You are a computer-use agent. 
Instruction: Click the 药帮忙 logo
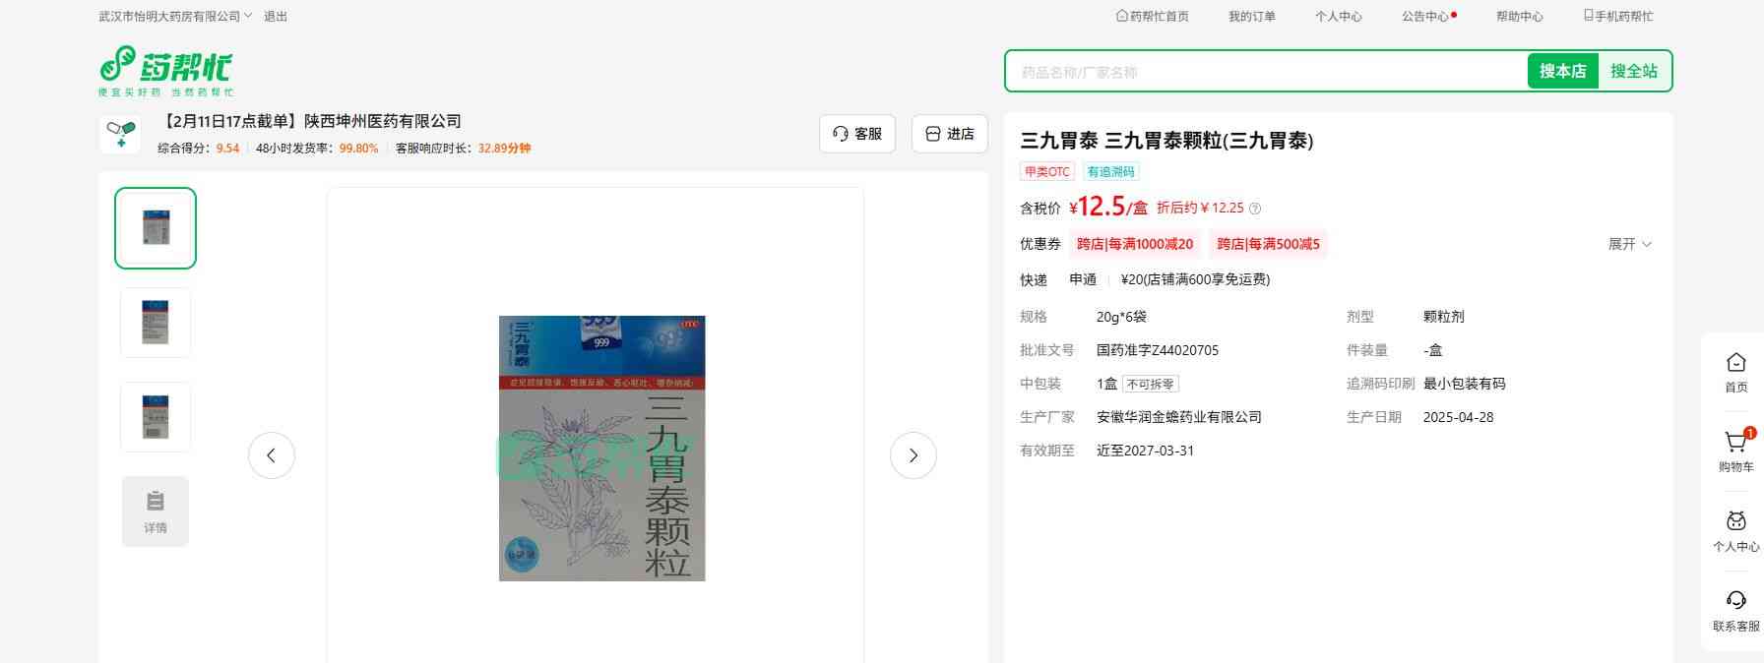click(165, 71)
